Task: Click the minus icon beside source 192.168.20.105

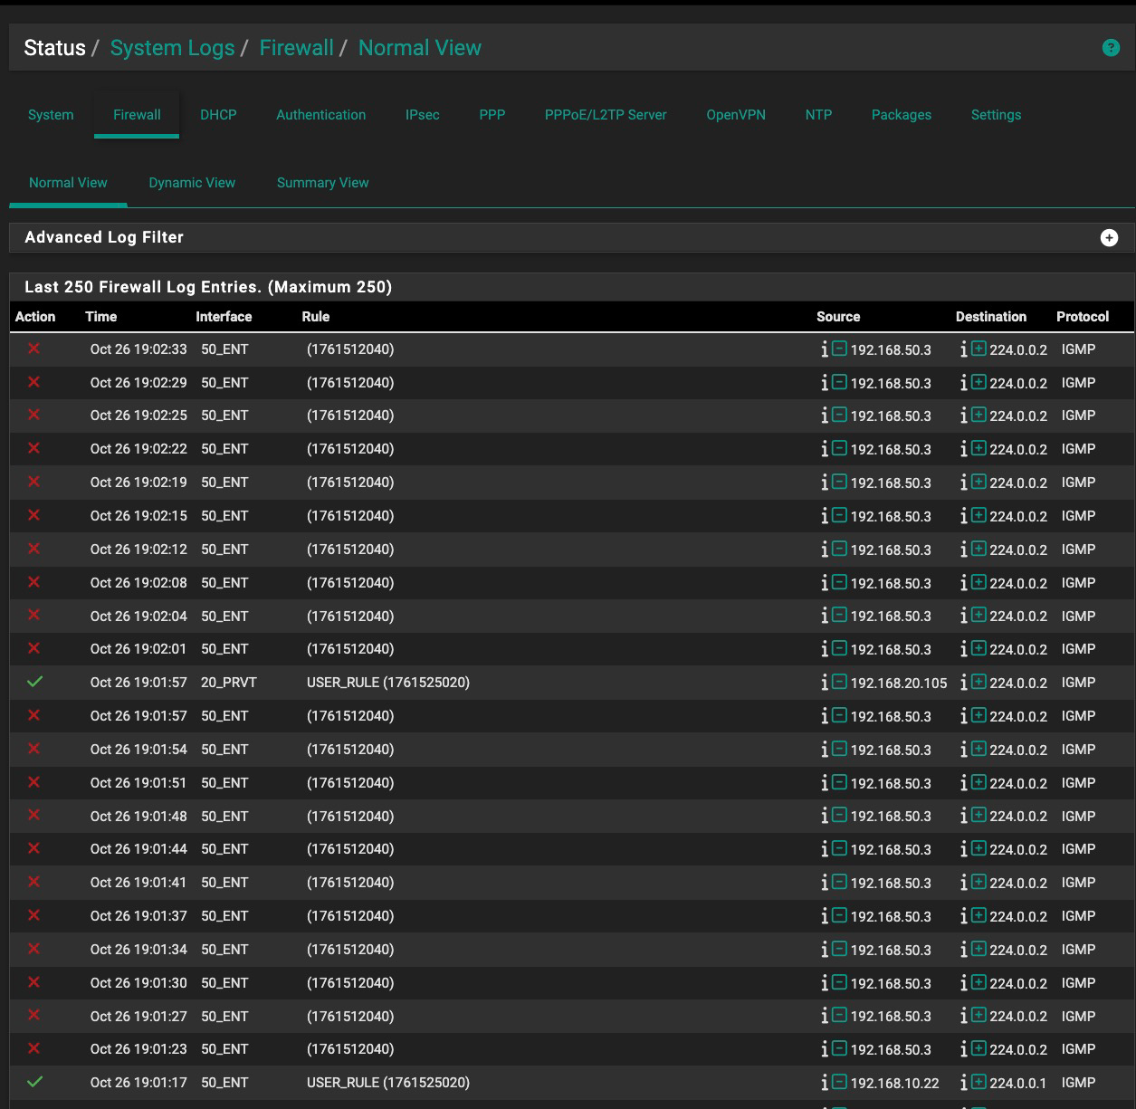Action: tap(839, 682)
